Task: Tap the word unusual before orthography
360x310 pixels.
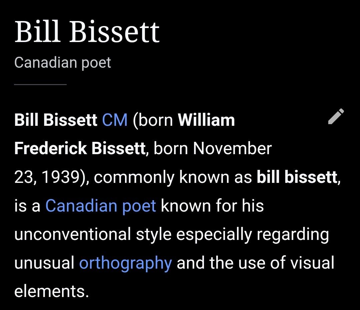Action: coord(44,263)
